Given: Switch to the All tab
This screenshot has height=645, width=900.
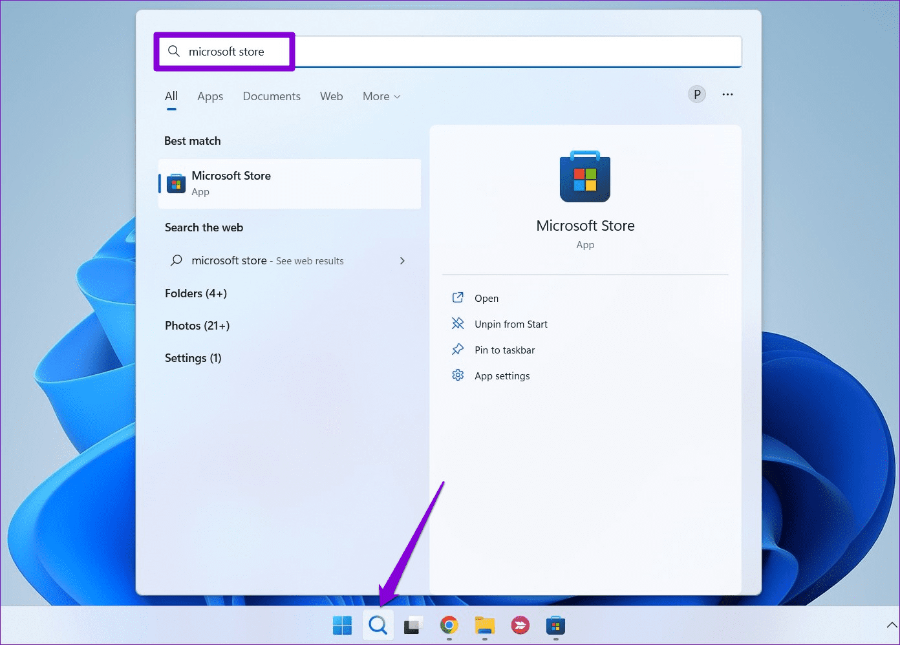Looking at the screenshot, I should [171, 96].
